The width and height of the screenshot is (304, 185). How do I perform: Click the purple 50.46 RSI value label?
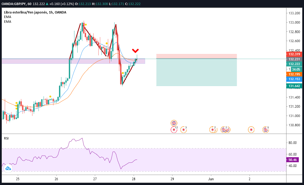click(x=292, y=160)
